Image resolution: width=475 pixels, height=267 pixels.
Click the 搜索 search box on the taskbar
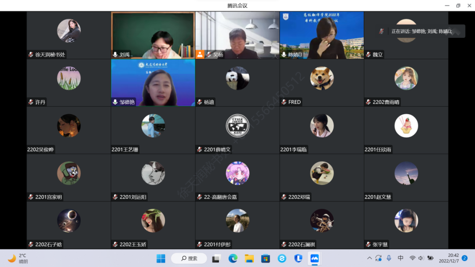point(189,258)
